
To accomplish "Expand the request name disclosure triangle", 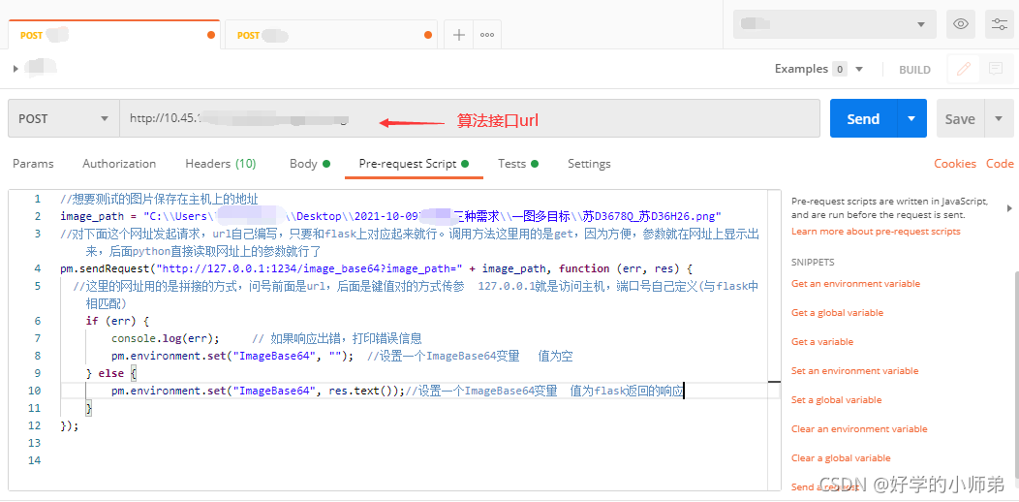I will 15,68.
